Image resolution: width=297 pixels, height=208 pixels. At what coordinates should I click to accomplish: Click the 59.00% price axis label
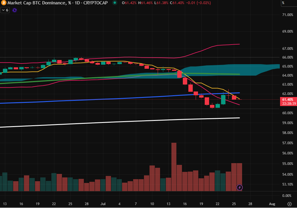click(288, 123)
